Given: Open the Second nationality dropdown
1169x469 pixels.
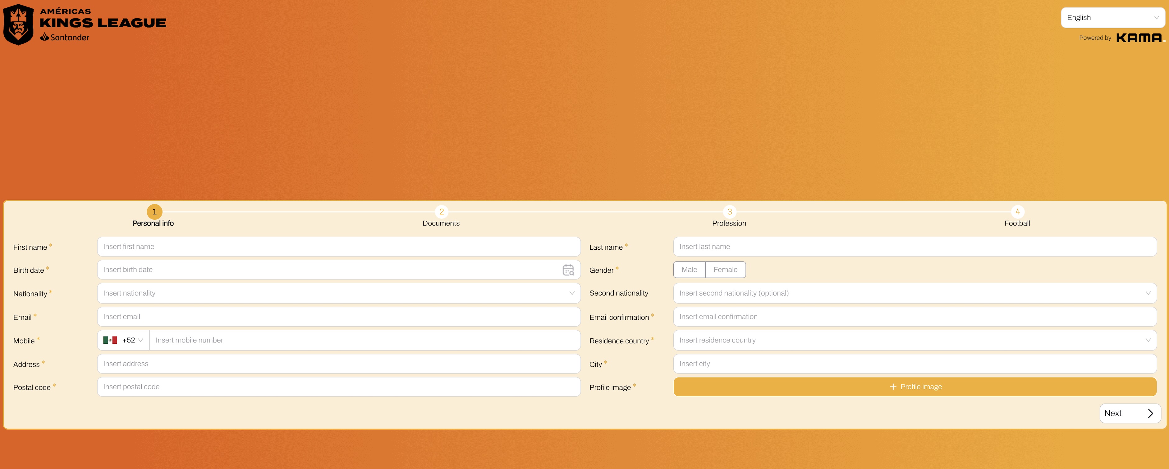Looking at the screenshot, I should coord(915,293).
